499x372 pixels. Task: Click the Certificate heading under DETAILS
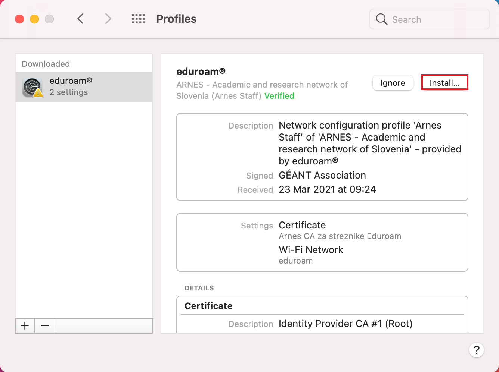[x=208, y=306]
